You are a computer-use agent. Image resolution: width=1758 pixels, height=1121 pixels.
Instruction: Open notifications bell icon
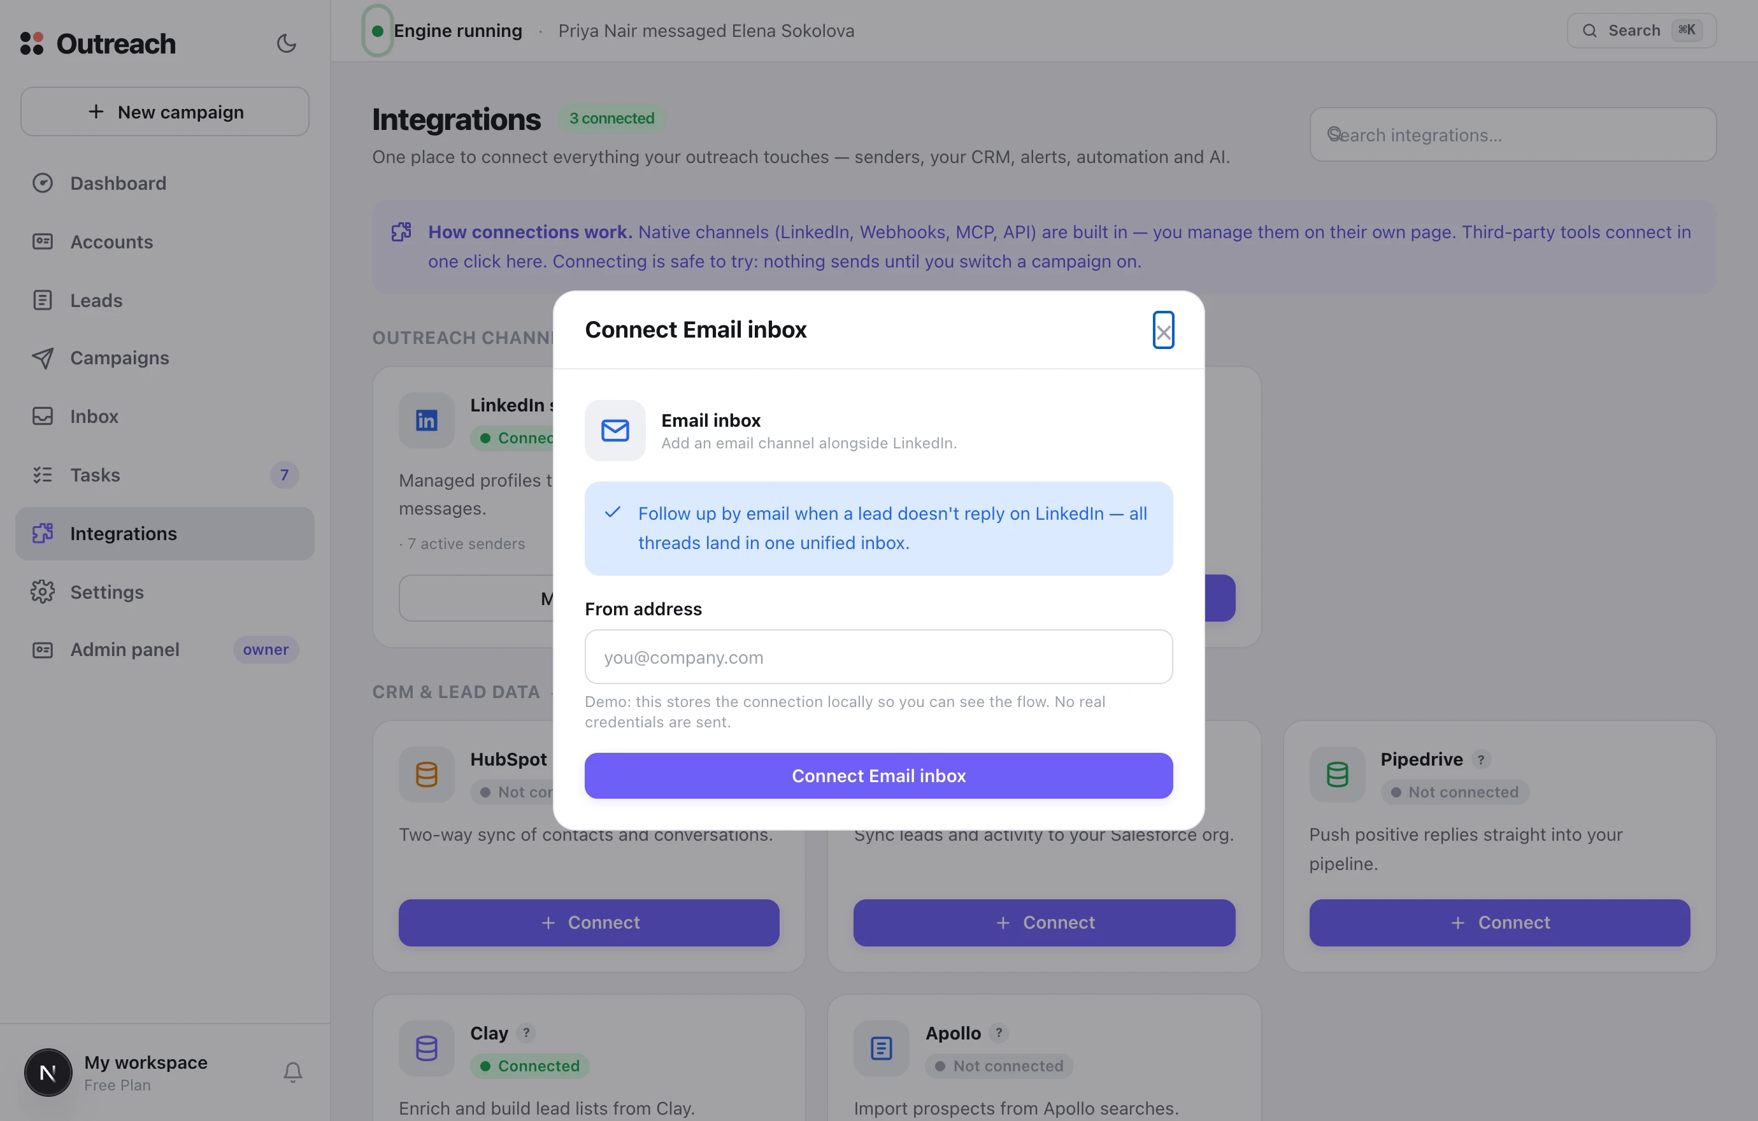point(293,1071)
